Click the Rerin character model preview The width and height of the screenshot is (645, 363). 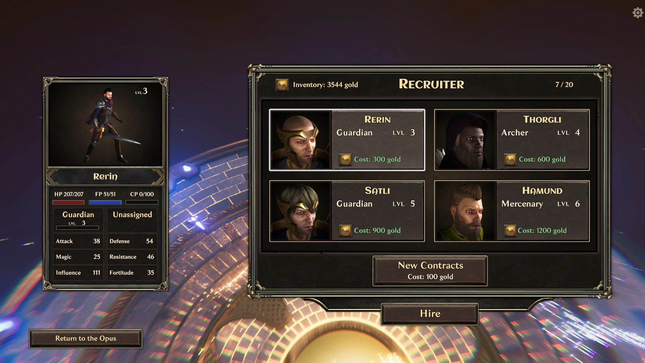point(105,124)
